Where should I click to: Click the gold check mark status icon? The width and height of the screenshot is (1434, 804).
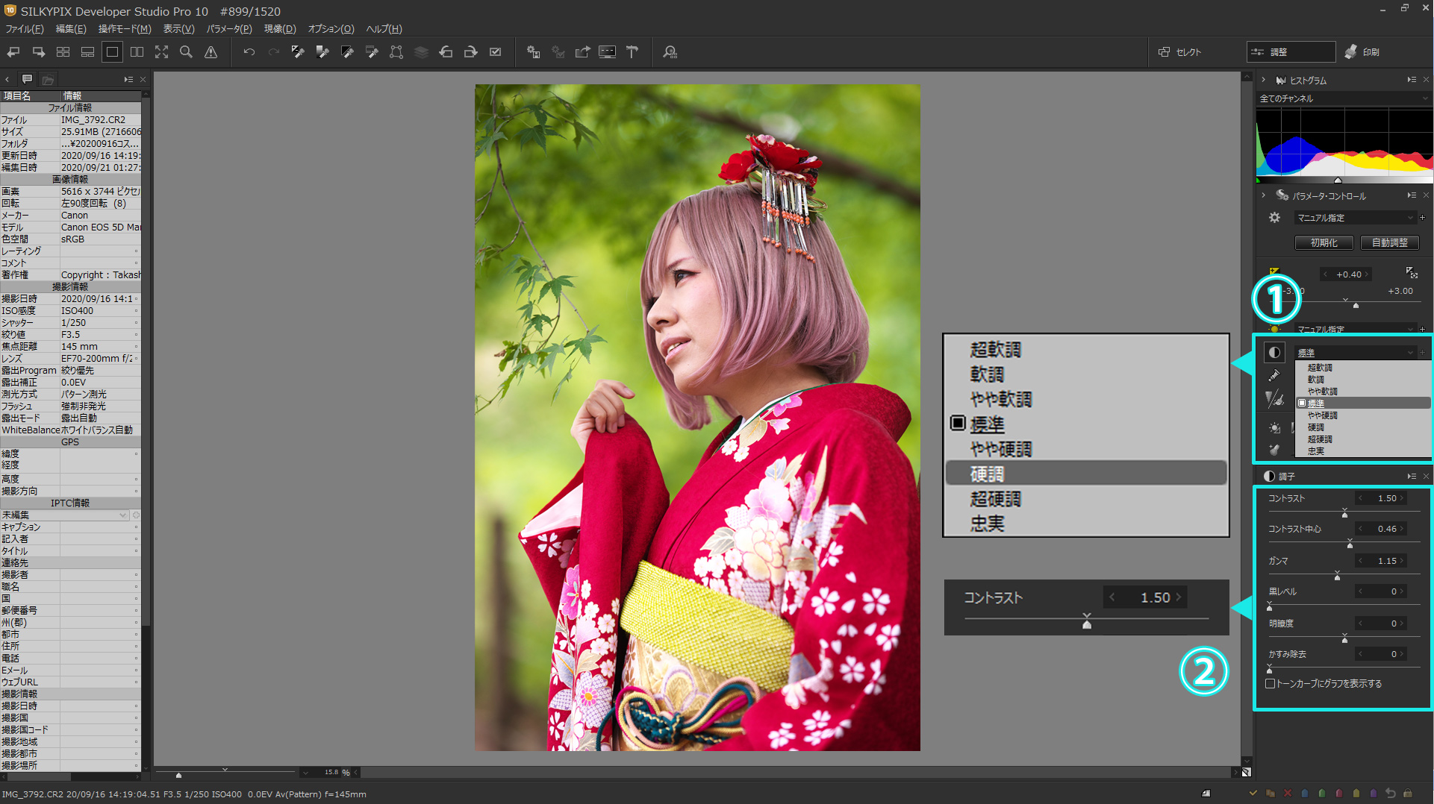click(x=1253, y=793)
